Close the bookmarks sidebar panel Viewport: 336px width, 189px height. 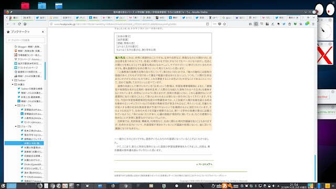43,31
